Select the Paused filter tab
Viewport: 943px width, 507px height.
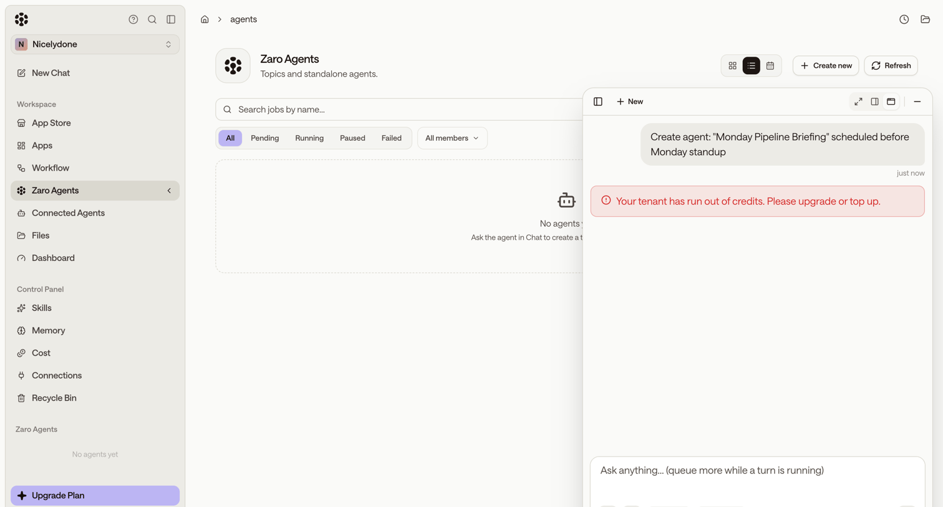pos(352,138)
